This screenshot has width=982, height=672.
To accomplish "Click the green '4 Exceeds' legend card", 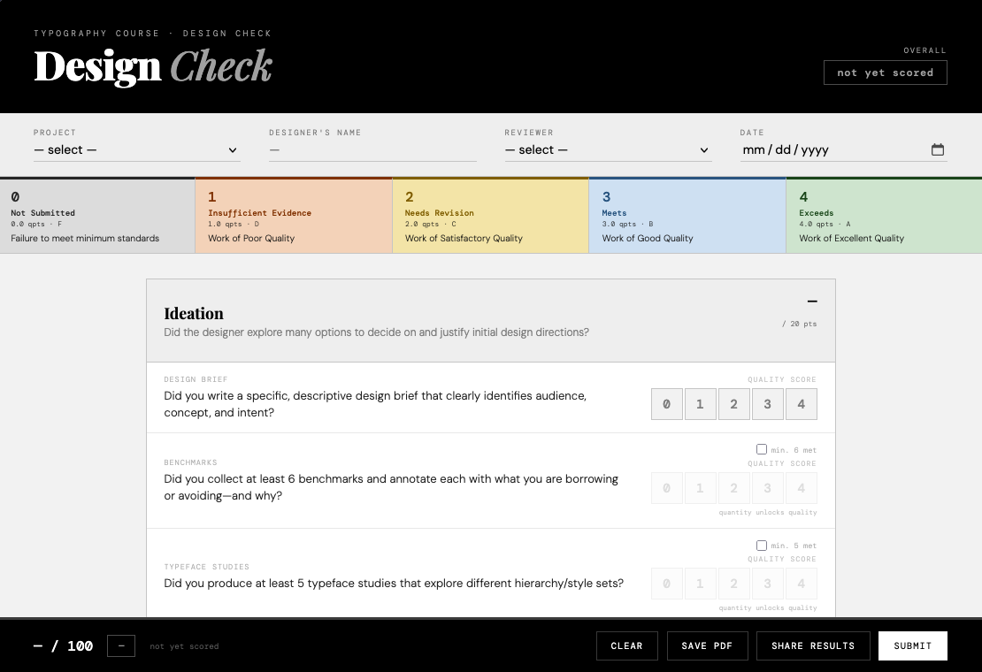I will click(885, 216).
